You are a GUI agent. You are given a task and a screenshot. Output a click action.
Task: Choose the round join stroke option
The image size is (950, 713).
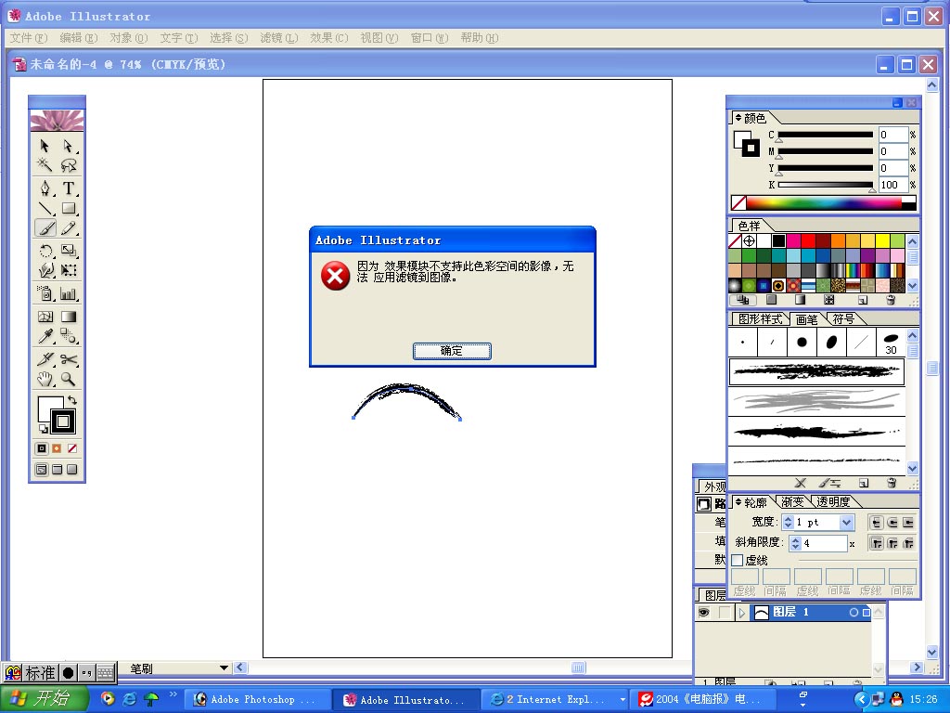point(892,543)
